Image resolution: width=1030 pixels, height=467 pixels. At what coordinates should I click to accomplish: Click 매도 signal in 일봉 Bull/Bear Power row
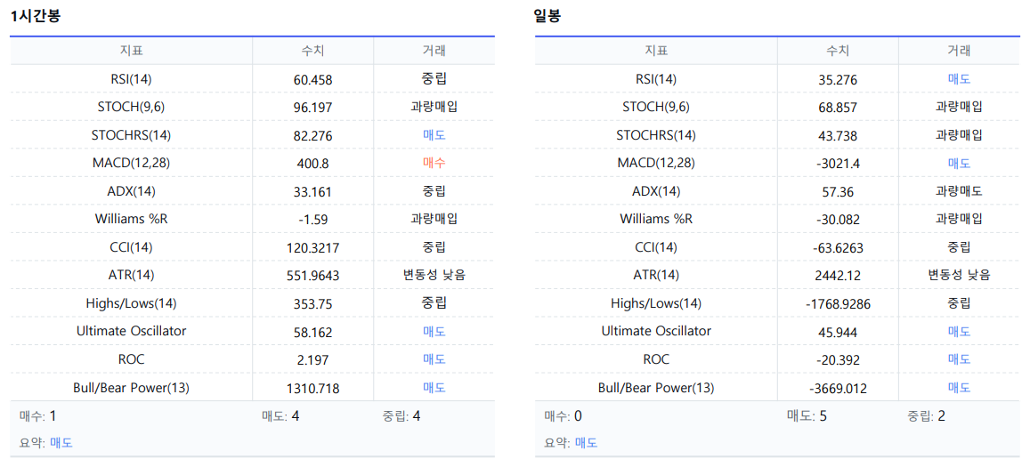coord(959,388)
